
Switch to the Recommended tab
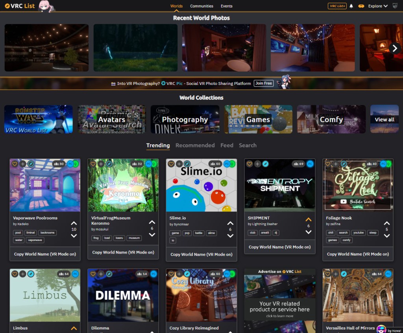click(x=195, y=145)
